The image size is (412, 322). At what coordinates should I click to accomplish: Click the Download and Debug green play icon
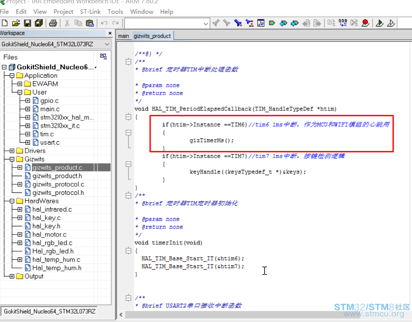tap(380, 23)
